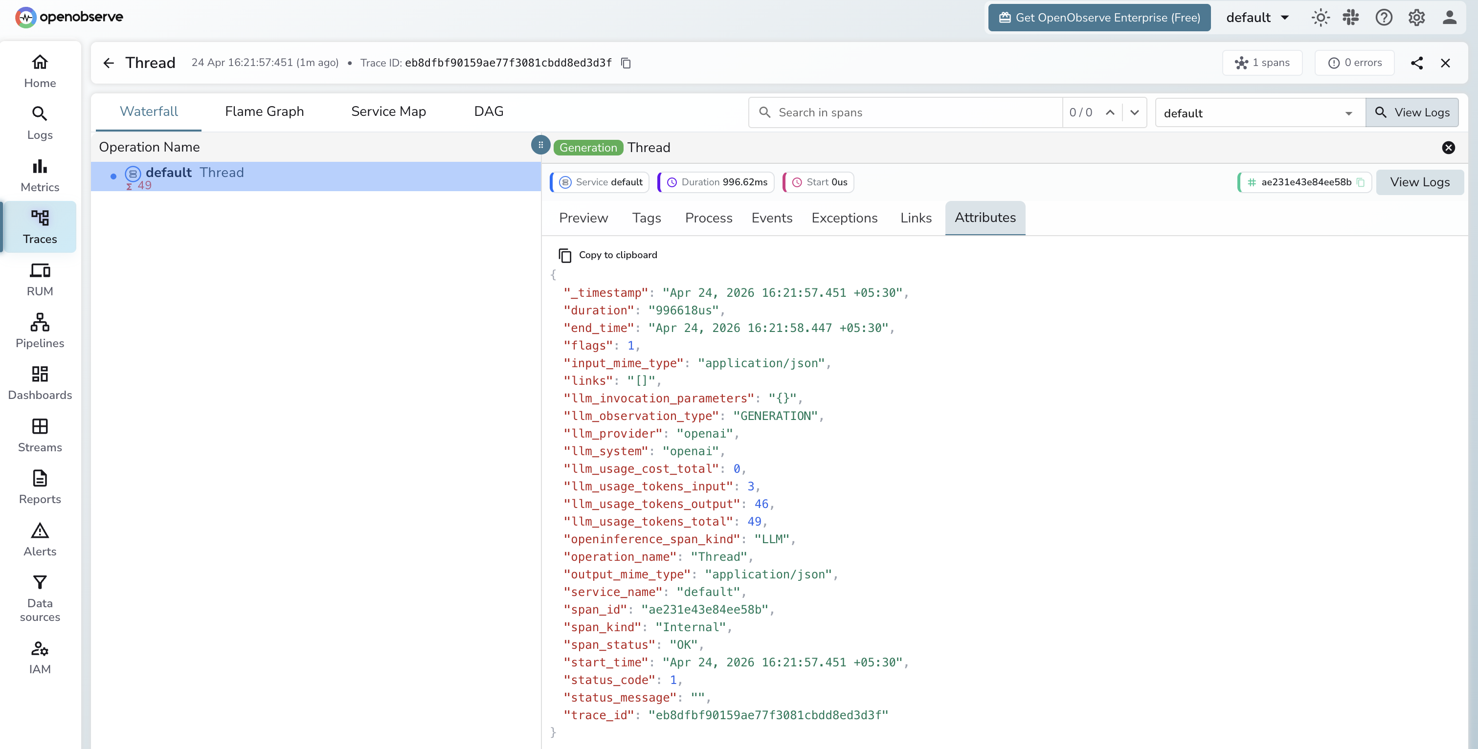Expand the stream selector next to View Logs
This screenshot has width=1478, height=749.
[x=1348, y=112]
